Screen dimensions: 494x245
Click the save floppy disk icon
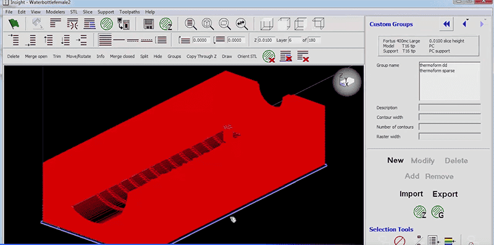[x=149, y=24]
